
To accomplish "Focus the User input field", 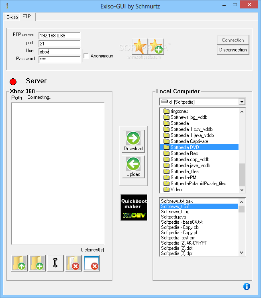I will click(59, 52).
